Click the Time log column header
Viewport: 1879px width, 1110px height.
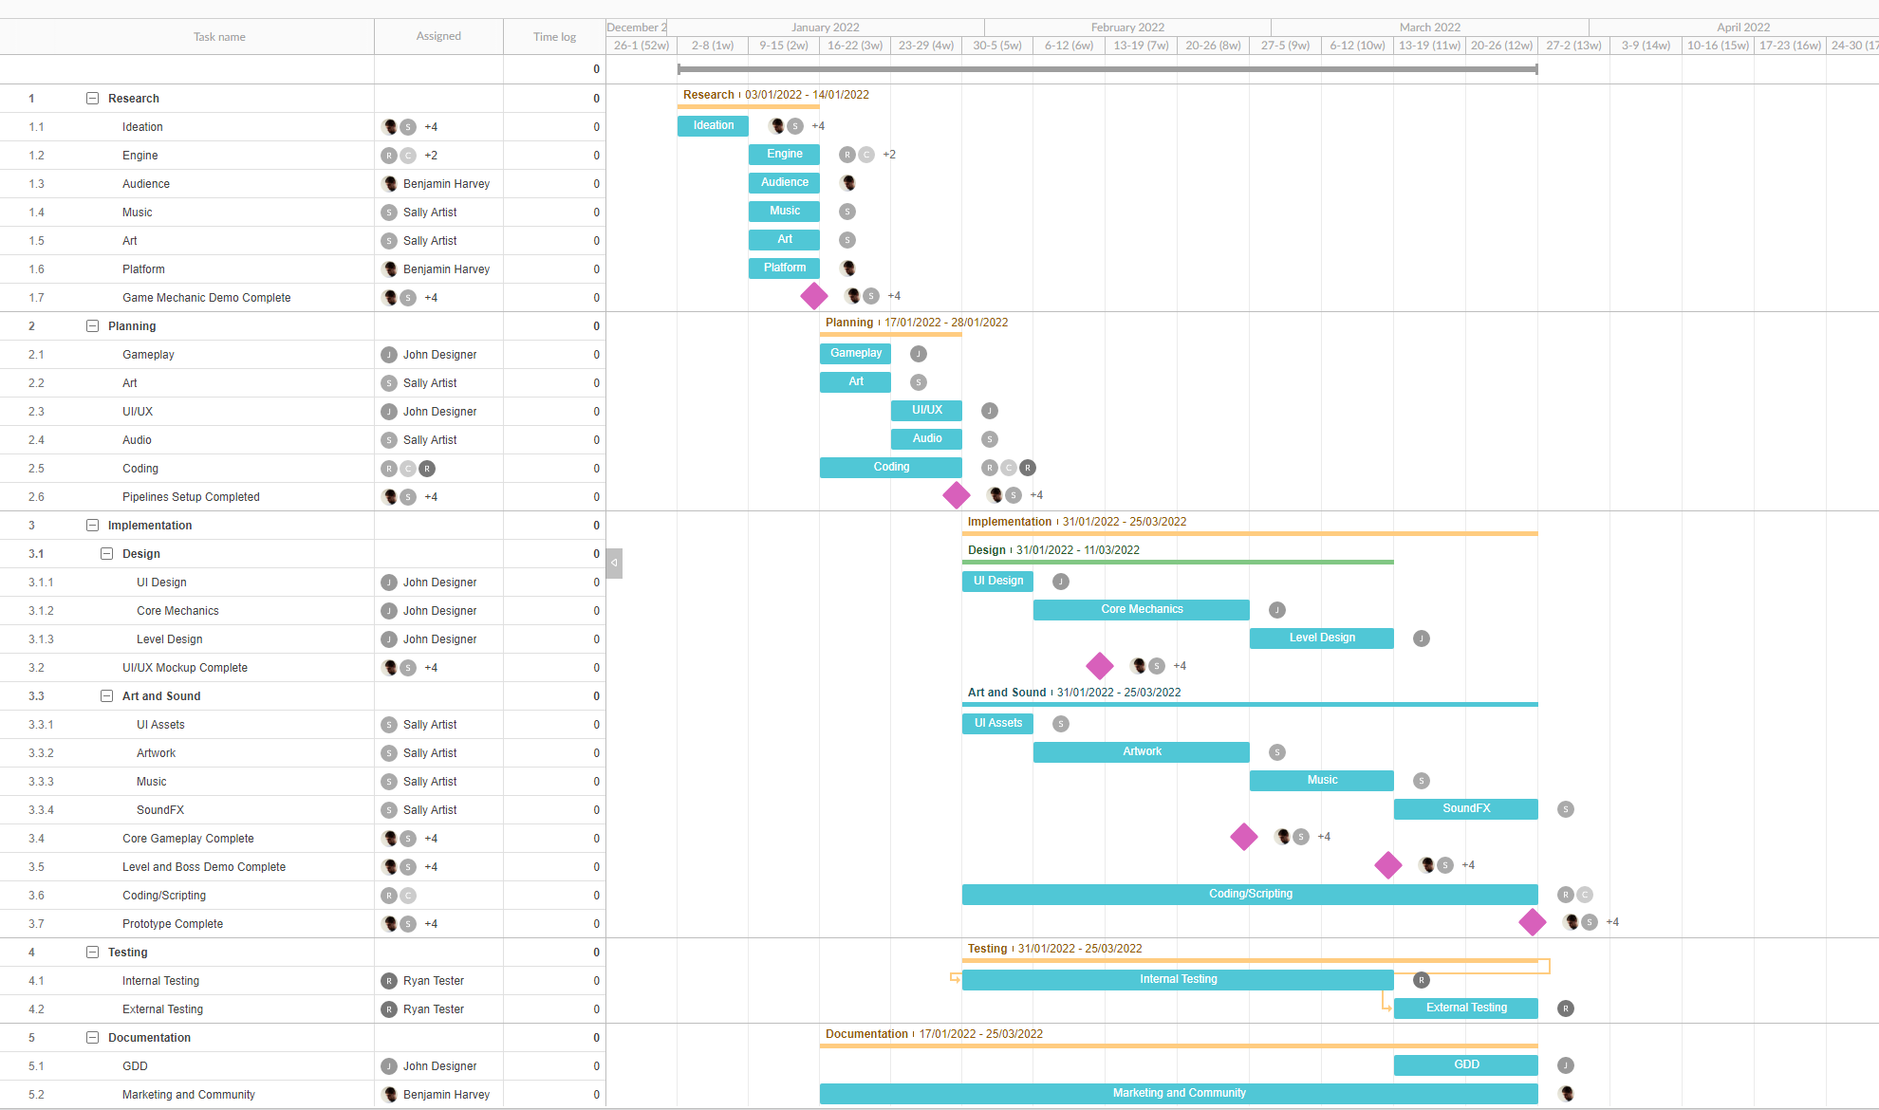[x=553, y=36]
